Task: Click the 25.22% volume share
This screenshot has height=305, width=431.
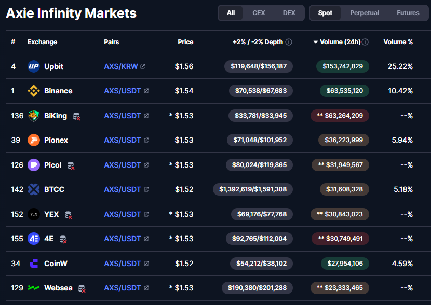Action: coord(400,66)
